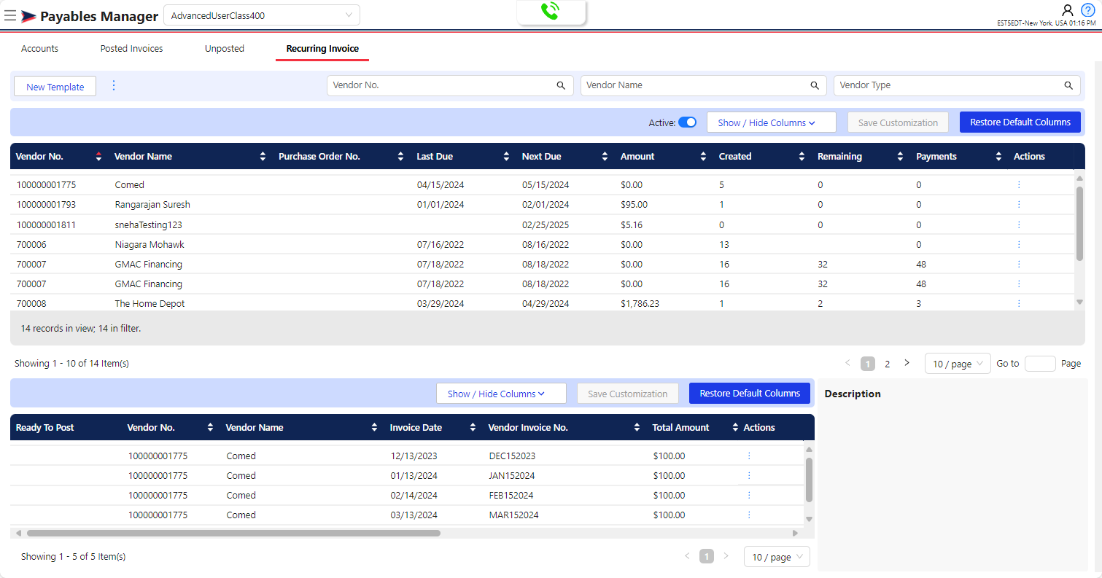This screenshot has width=1102, height=578.
Task: Sort lower grid Vendor Name column
Action: (374, 427)
